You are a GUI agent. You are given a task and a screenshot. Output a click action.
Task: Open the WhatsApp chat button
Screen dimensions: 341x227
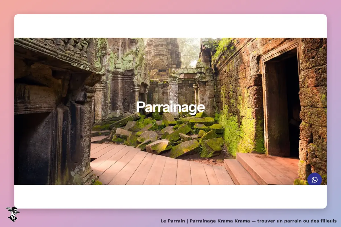coord(315,180)
